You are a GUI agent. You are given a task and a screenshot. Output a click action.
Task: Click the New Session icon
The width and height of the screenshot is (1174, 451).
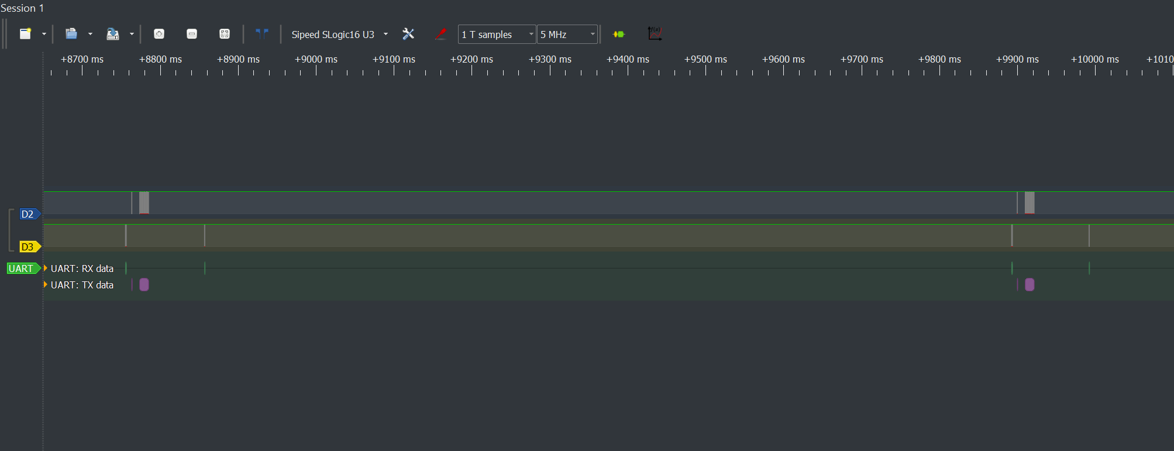pos(25,34)
